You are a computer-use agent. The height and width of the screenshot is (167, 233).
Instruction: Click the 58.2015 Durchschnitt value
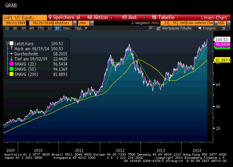click(60, 54)
